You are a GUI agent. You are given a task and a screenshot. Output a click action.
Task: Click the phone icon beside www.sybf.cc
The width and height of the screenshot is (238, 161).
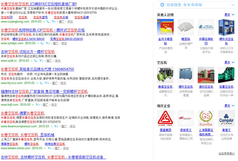click(35, 61)
